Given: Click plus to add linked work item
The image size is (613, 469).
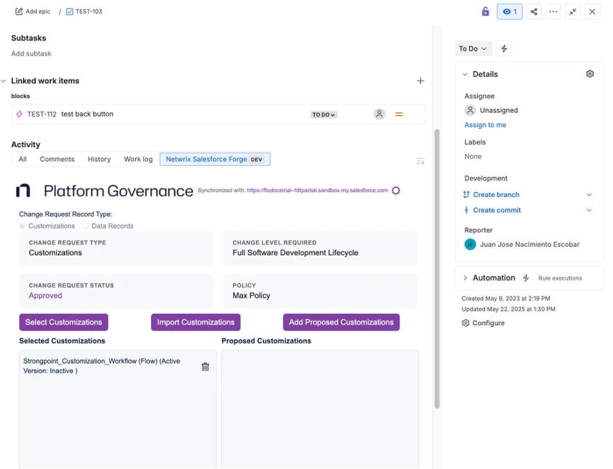Looking at the screenshot, I should click(420, 81).
